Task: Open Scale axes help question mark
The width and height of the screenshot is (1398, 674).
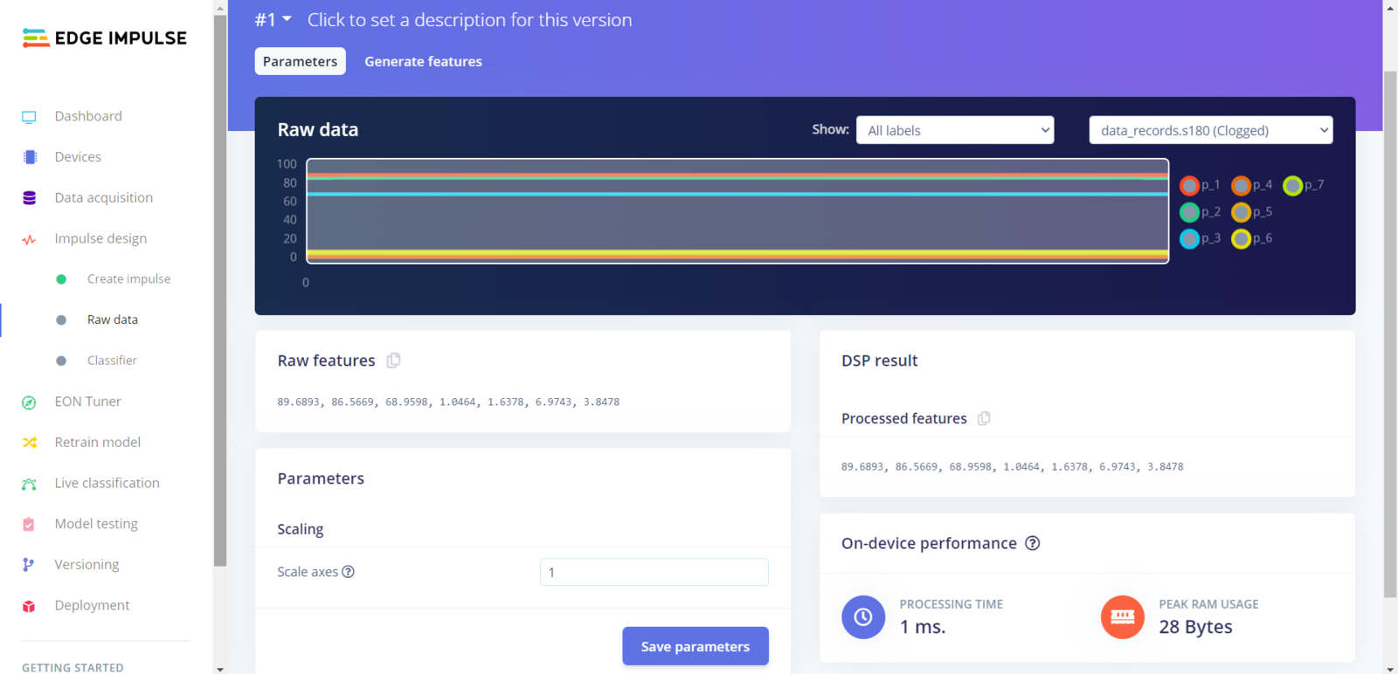Action: click(x=348, y=572)
